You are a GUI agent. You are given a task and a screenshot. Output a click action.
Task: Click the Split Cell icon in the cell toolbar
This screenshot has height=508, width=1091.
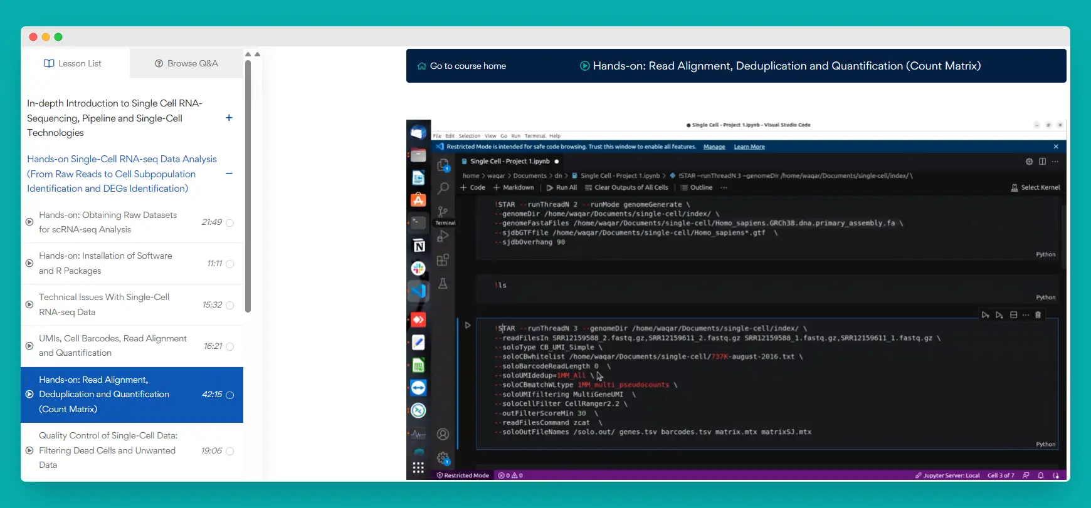coord(1013,315)
